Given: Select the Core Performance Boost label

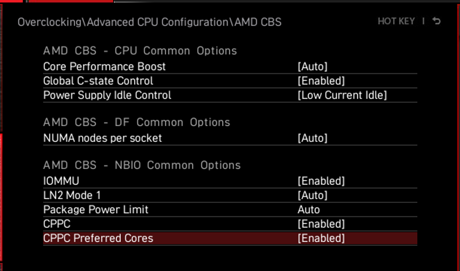Looking at the screenshot, I should 104,67.
